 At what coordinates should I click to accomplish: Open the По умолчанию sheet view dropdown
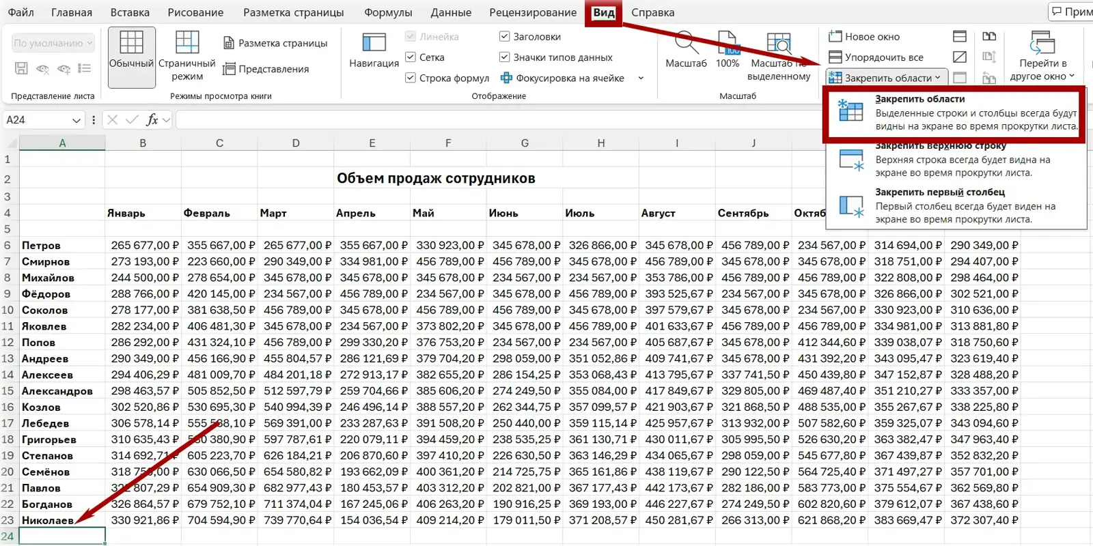coord(53,43)
